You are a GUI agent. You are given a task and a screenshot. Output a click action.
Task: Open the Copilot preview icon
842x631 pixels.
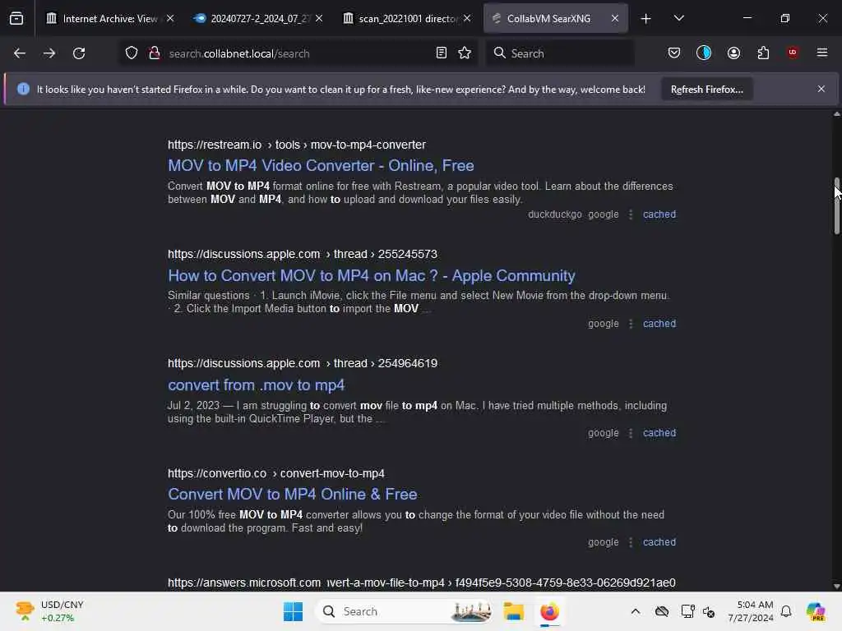pyautogui.click(x=815, y=611)
